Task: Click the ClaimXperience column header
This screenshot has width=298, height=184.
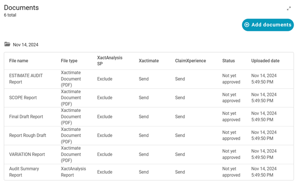Action: (x=190, y=61)
